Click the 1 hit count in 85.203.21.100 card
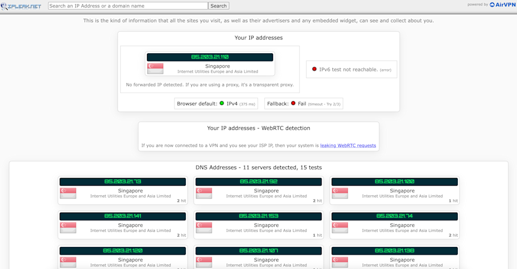 click(x=453, y=201)
